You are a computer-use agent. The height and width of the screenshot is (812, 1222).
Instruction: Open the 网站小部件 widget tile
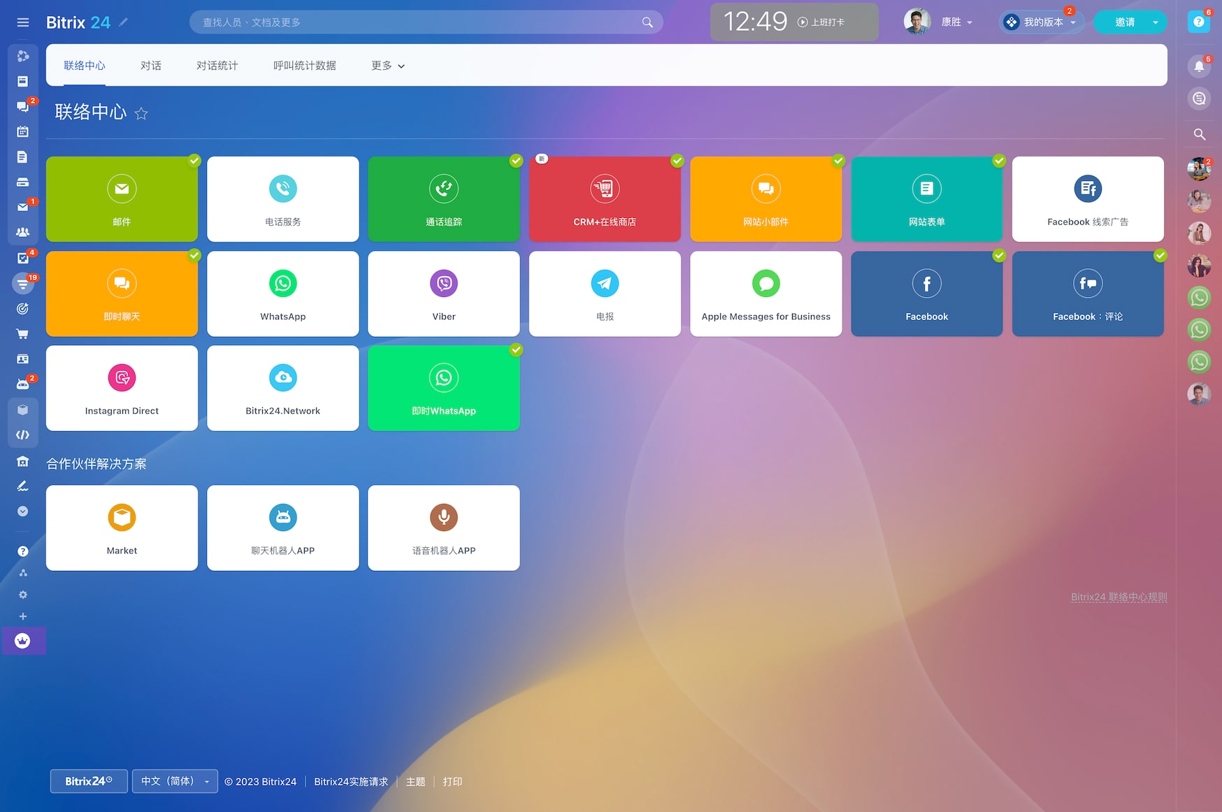pos(766,199)
